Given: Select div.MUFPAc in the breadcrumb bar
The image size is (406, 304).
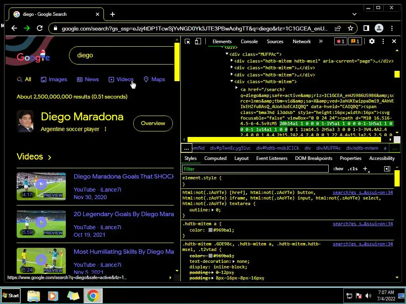Looking at the screenshot, I should coord(328,148).
